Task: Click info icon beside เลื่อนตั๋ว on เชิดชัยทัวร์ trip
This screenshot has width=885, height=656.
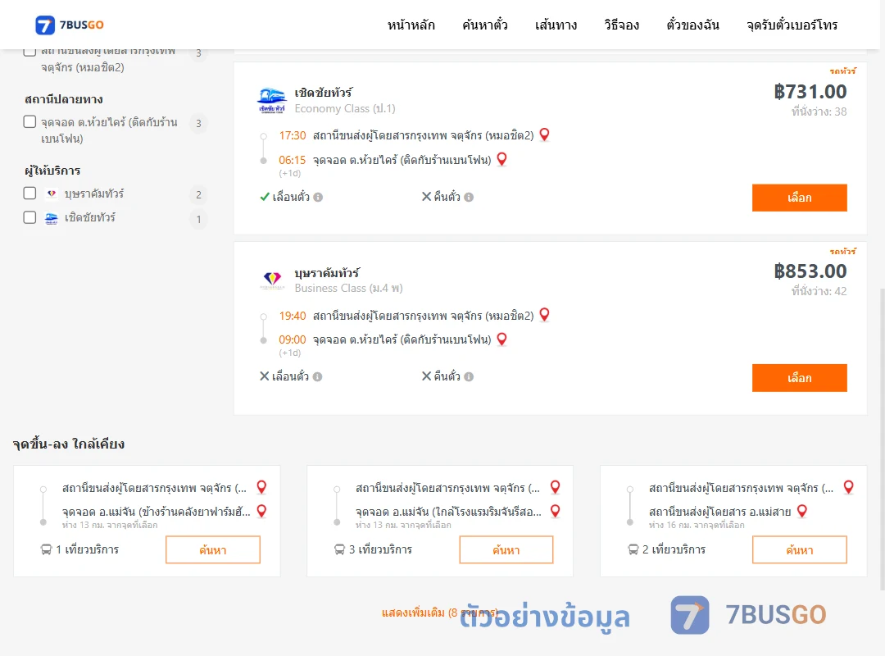Action: pos(318,197)
